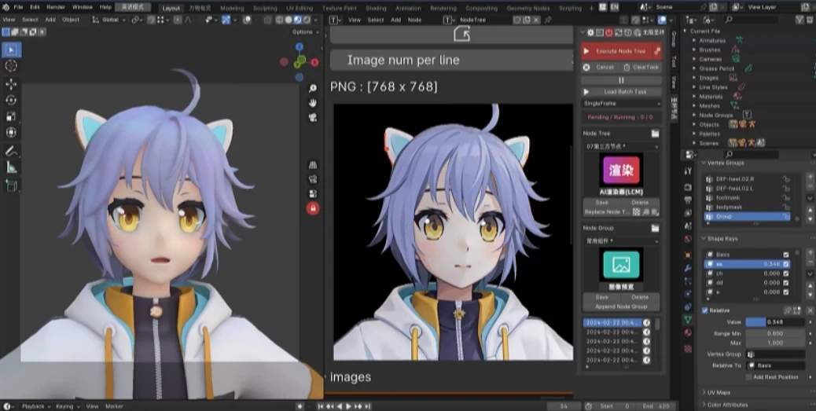Select the Rotate tool
This screenshot has height=411, width=816.
tap(11, 100)
